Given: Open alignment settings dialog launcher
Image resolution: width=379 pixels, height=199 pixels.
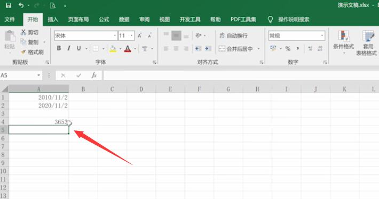Looking at the screenshot, I should point(261,62).
